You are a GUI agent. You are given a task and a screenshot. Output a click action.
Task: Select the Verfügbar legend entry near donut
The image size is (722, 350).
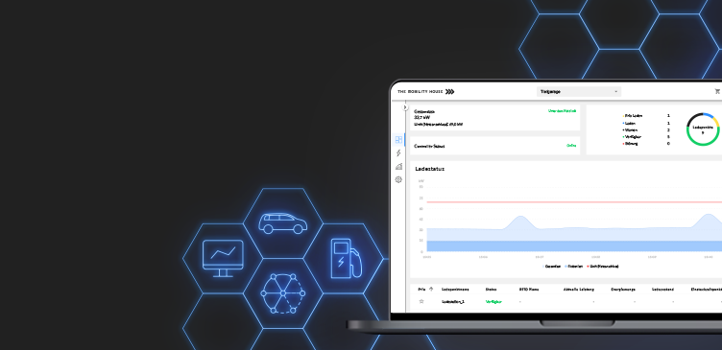pyautogui.click(x=632, y=136)
